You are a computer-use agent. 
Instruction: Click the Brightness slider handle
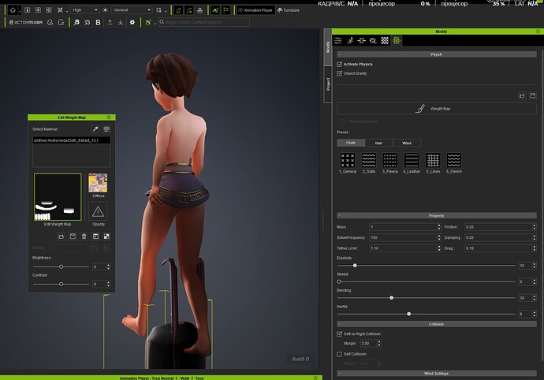[x=61, y=267]
